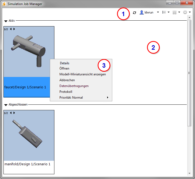Click the scrollbar down arrow

(x=189, y=173)
